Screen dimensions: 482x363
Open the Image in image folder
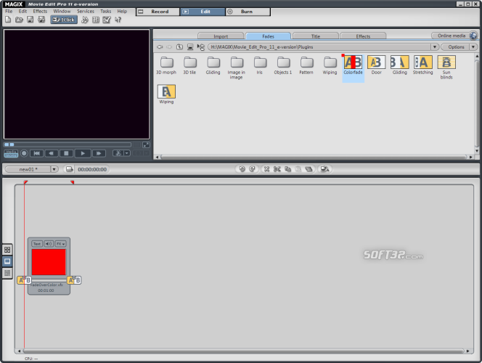coord(237,68)
